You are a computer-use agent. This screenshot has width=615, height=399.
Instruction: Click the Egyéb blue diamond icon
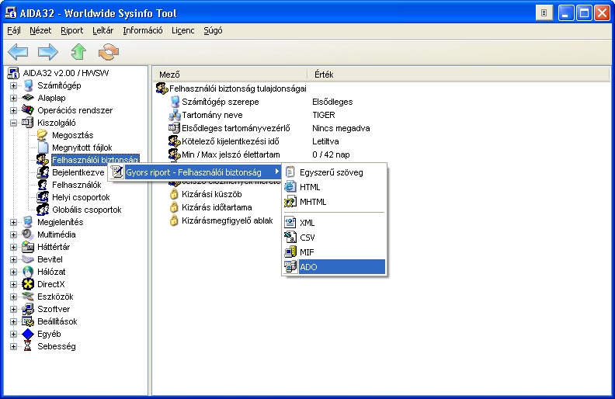[x=28, y=334]
